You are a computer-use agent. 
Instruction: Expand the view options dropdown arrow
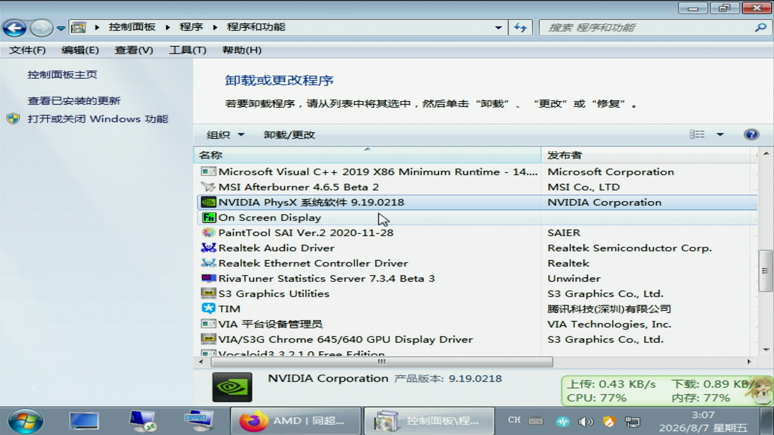click(x=720, y=134)
